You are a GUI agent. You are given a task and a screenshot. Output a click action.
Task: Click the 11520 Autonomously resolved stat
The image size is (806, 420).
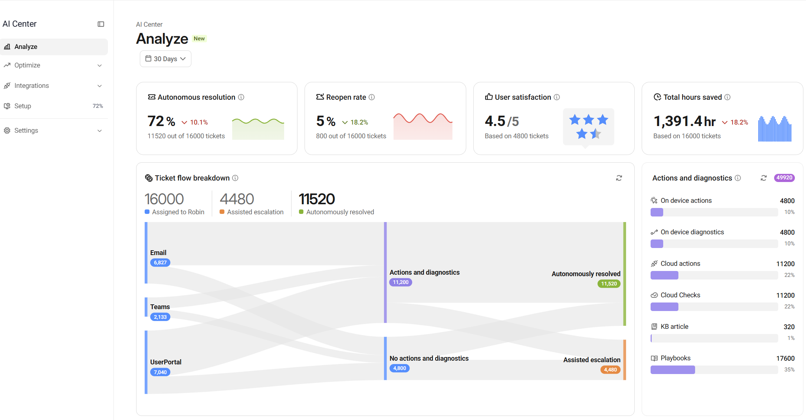tap(336, 204)
